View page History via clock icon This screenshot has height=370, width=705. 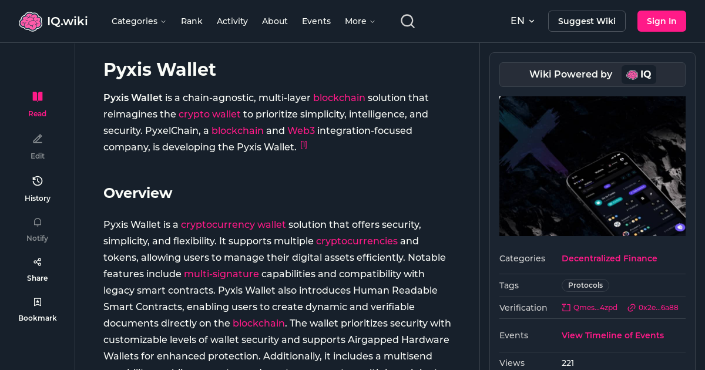[37, 181]
